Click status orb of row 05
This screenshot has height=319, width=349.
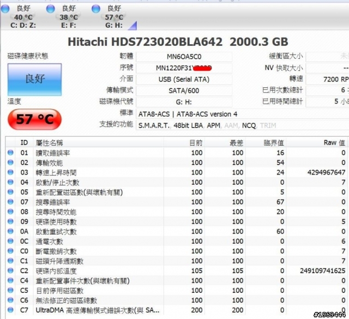(x=10, y=191)
